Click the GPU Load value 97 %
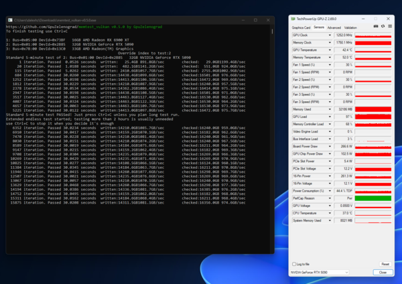The width and height of the screenshot is (402, 284). point(344,117)
